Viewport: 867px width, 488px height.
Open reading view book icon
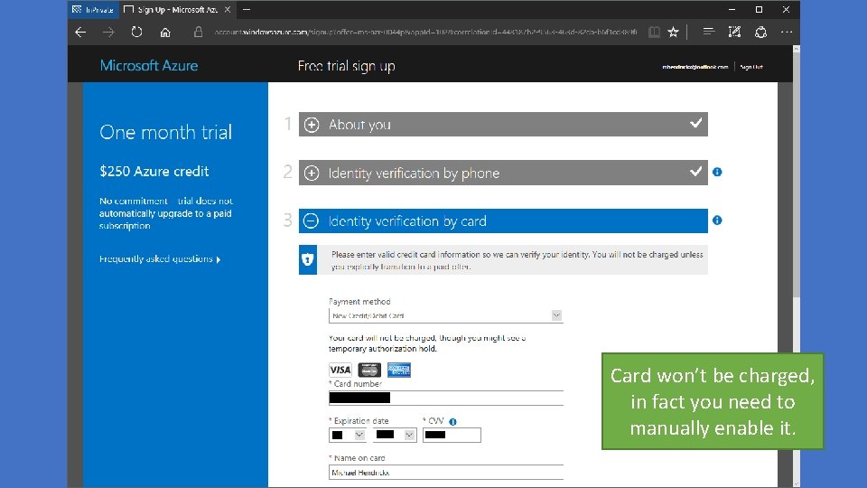coord(654,33)
